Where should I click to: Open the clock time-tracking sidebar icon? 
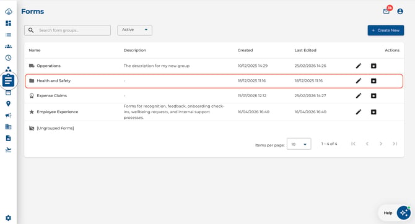click(x=8, y=58)
